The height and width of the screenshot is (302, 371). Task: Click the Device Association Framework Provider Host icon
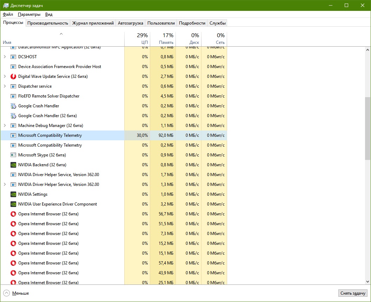pyautogui.click(x=13, y=67)
